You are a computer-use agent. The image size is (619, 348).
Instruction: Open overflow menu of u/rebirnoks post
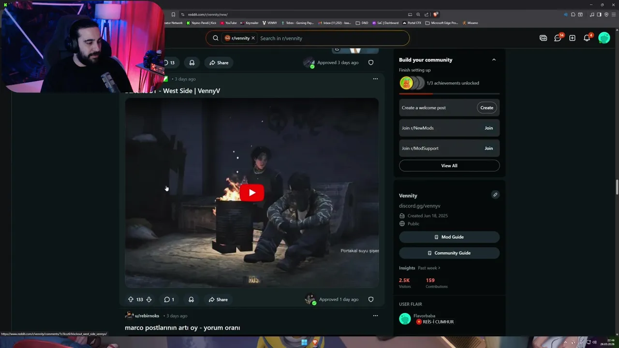375,316
